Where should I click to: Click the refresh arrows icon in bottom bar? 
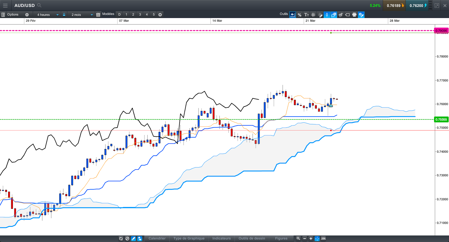point(121,238)
